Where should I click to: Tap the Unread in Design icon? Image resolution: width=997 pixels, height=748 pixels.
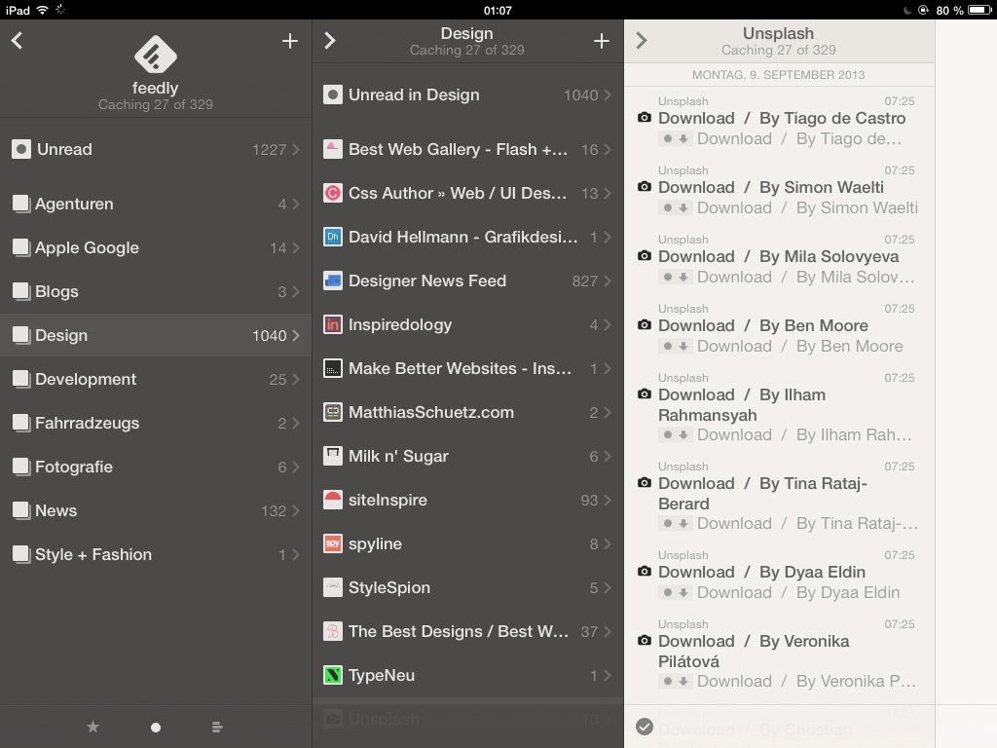click(x=333, y=94)
